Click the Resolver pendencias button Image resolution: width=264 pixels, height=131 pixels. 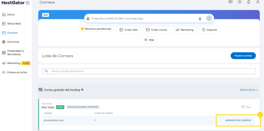click(x=96, y=29)
